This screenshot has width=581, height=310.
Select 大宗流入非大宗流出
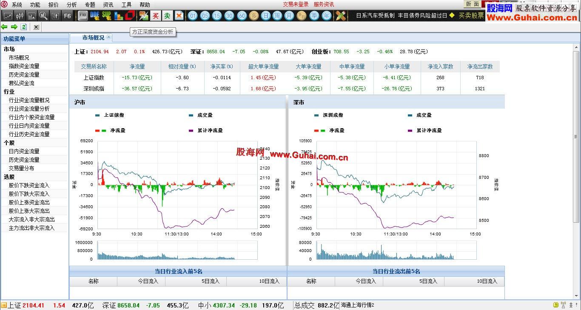[x=32, y=219]
